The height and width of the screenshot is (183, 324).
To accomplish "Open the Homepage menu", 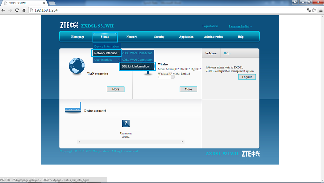I will pos(78,37).
